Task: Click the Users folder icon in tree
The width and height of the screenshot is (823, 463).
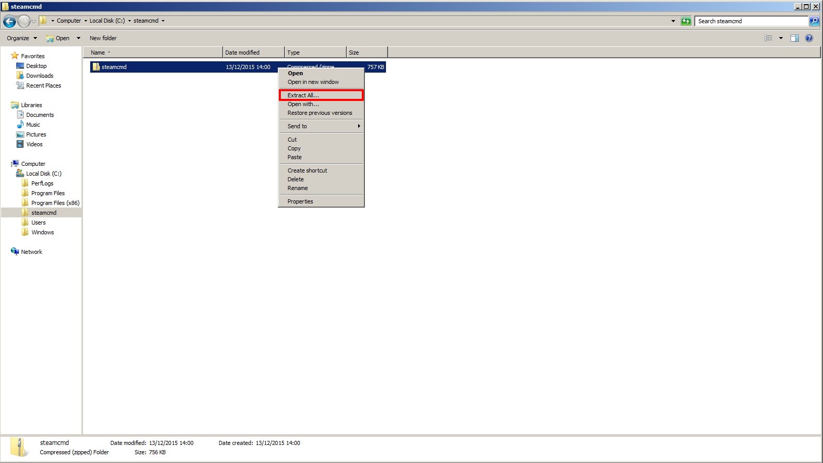Action: [25, 222]
